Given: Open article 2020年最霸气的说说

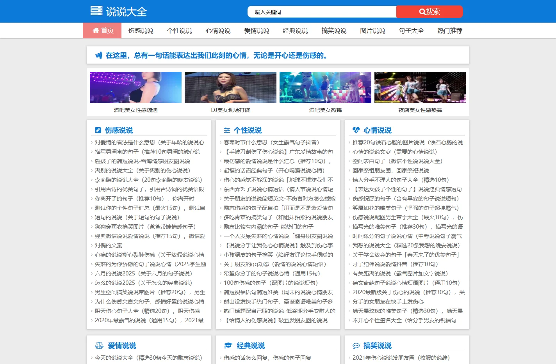Looking at the screenshot, I should pos(150,320).
